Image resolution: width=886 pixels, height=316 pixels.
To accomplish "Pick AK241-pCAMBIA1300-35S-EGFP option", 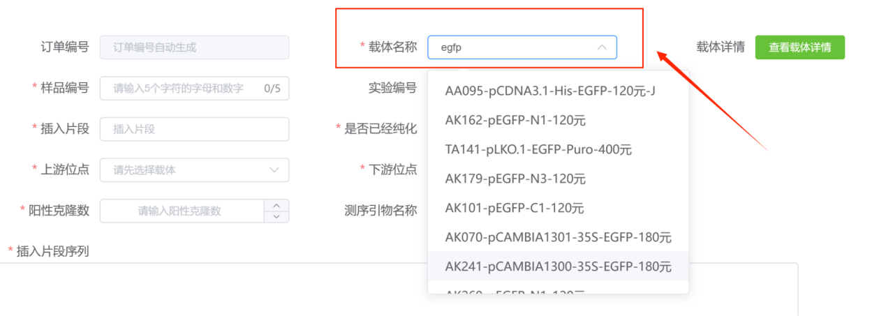I will click(558, 266).
